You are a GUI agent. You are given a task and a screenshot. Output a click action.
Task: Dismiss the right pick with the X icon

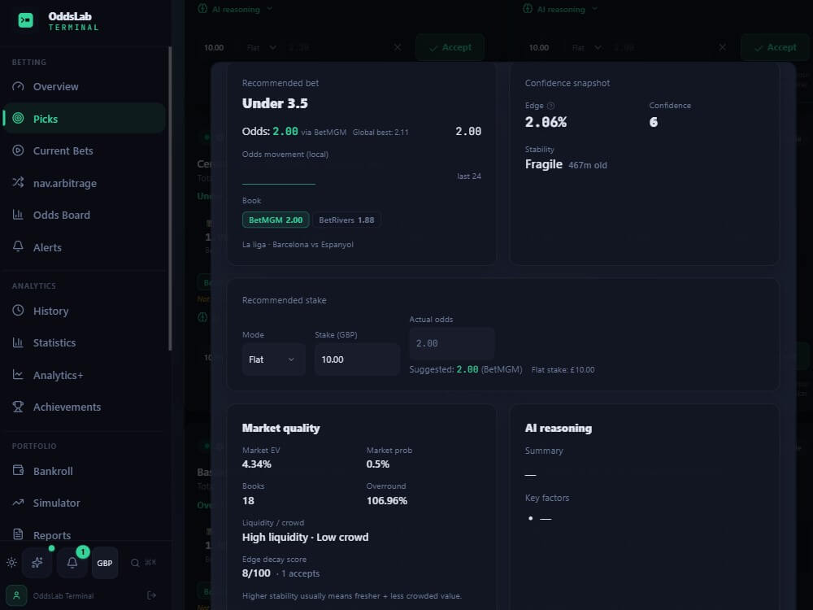(x=723, y=47)
